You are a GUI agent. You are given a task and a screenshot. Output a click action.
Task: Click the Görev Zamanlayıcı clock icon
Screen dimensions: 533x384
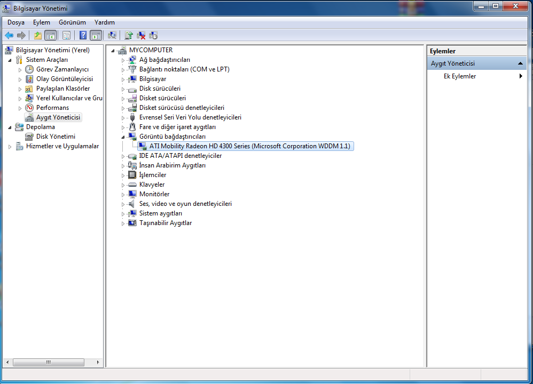click(x=29, y=69)
